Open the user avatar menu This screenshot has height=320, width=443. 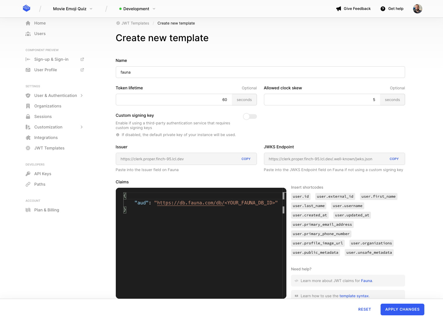click(418, 9)
